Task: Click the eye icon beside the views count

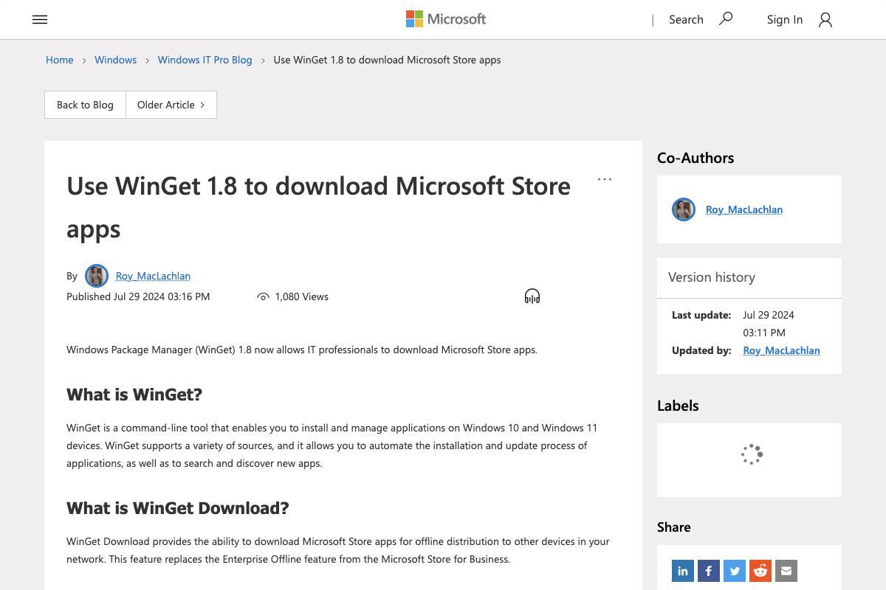Action: click(263, 296)
